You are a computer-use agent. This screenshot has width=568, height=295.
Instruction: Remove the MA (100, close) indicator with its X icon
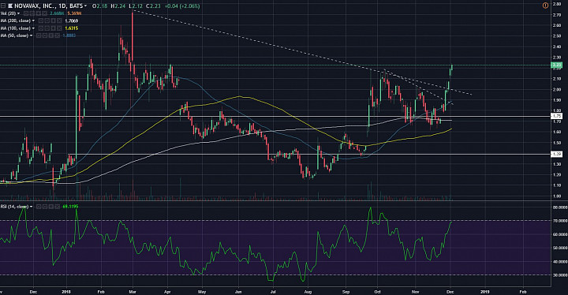59,28
